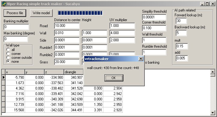
Task: Focus the Banking multiplier input field
Action: 16,27
